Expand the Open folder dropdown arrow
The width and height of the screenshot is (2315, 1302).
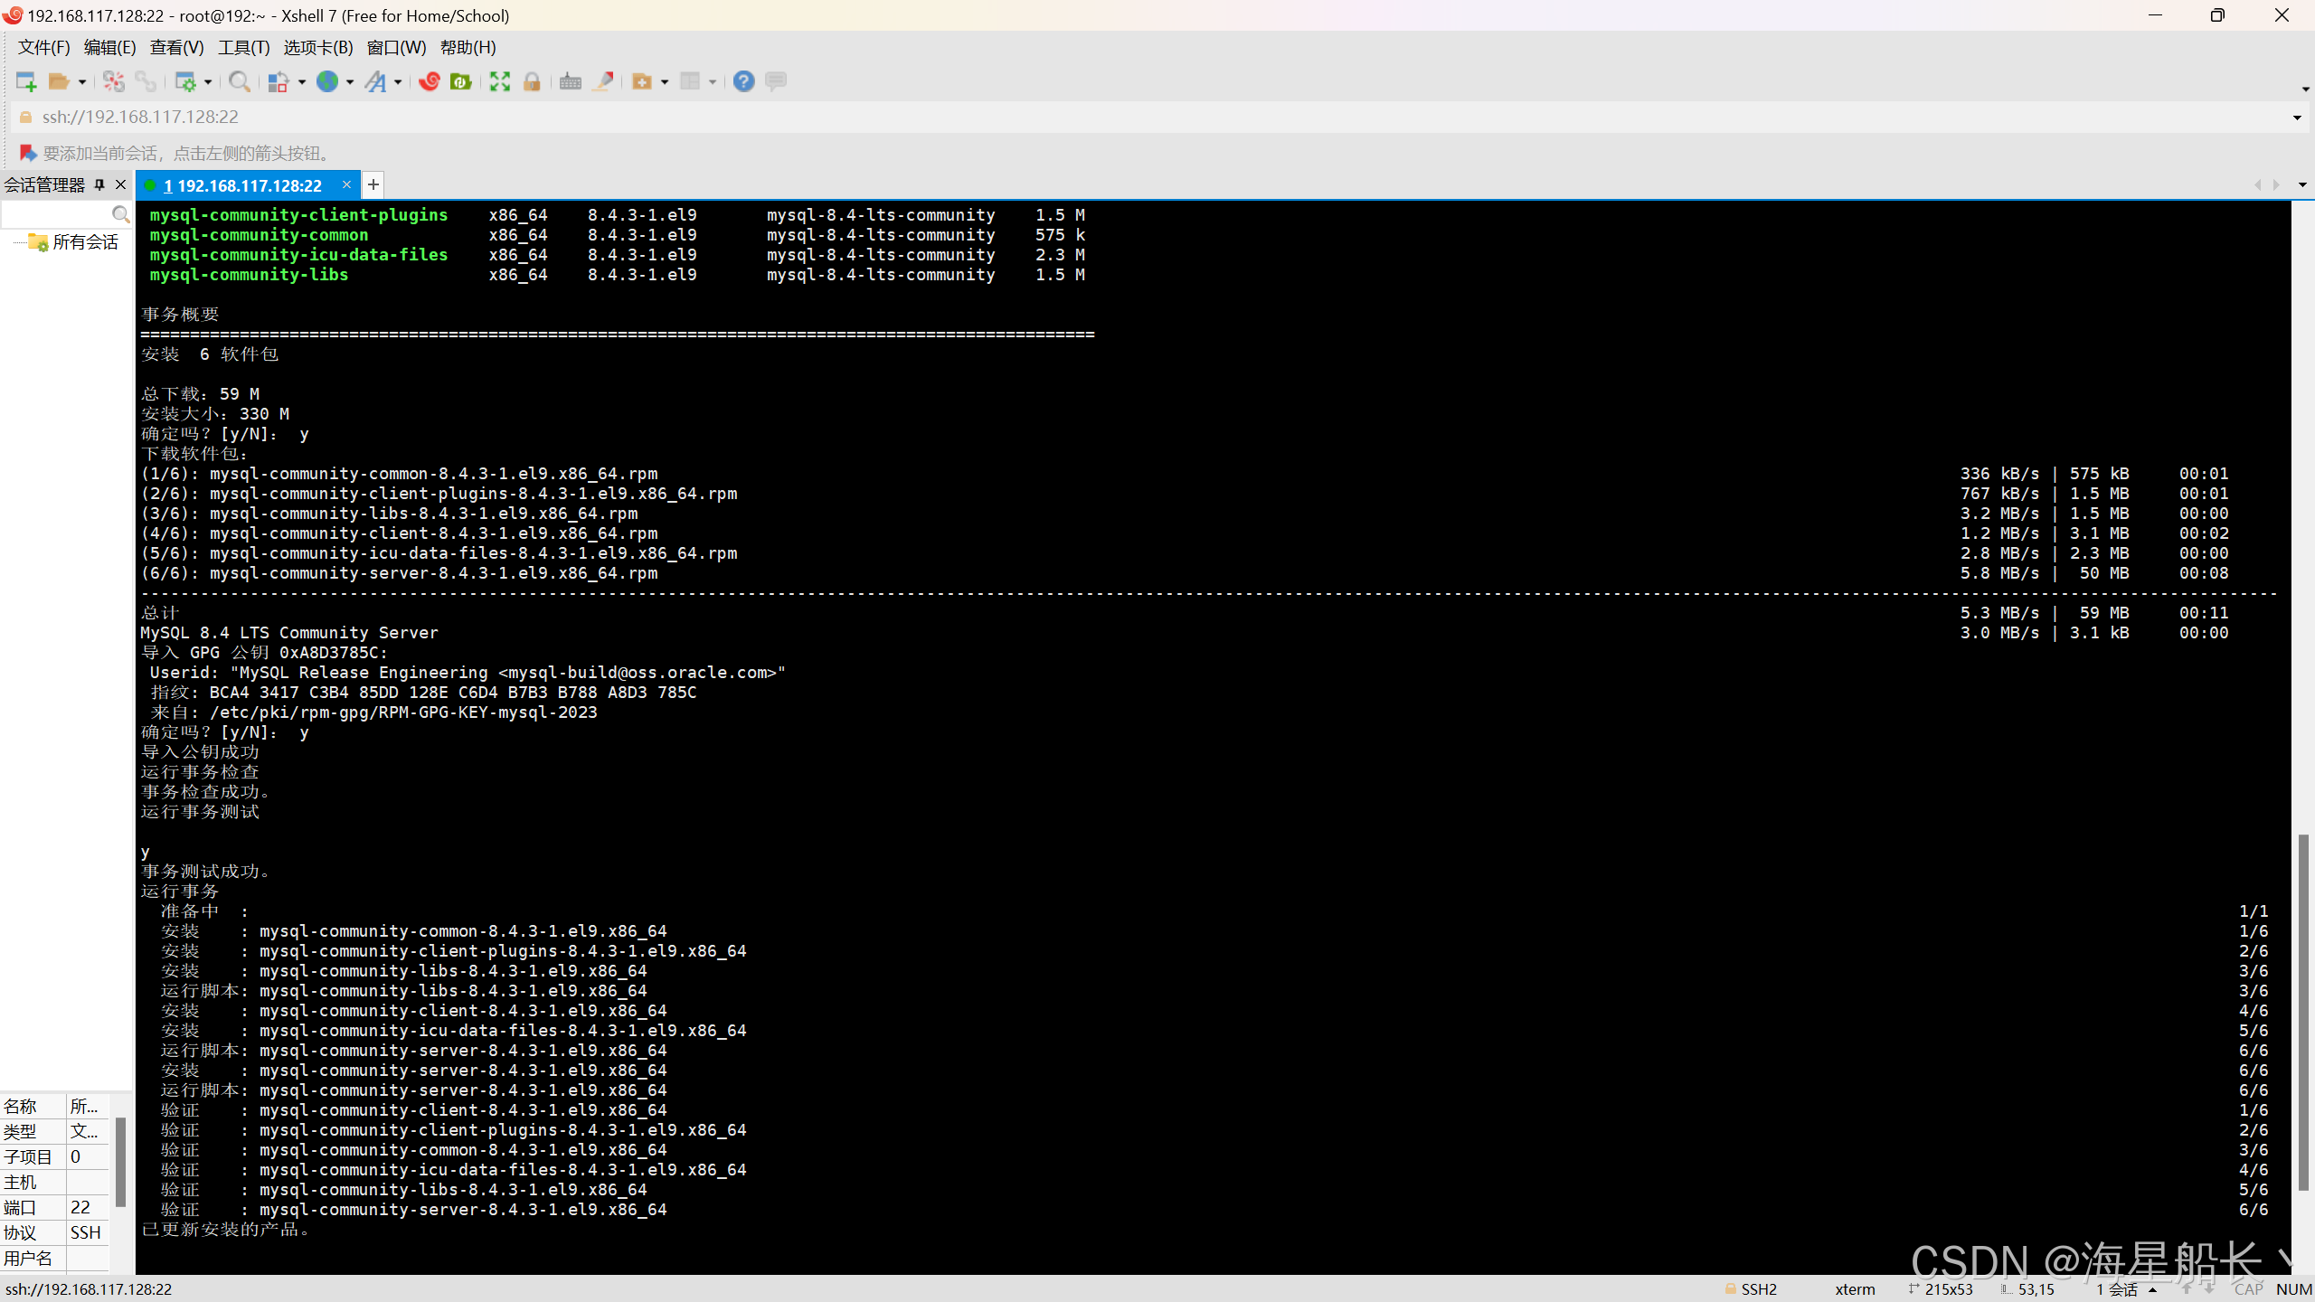click(82, 82)
